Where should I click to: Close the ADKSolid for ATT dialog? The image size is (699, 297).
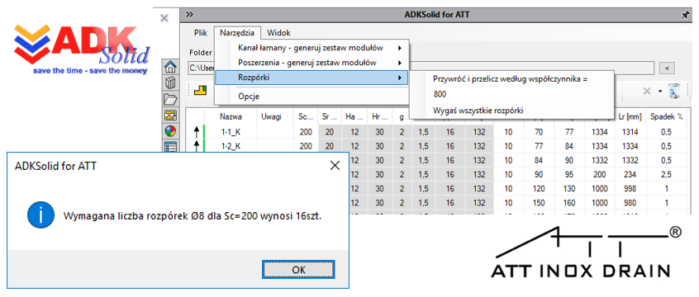pos(335,166)
